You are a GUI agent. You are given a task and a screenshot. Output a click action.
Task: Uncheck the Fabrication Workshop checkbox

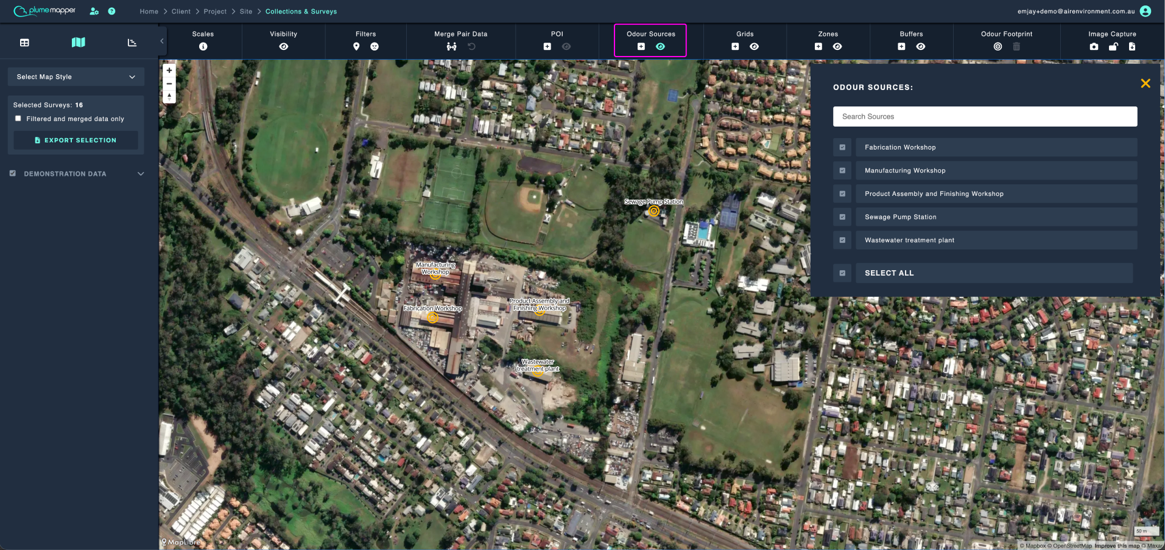[843, 147]
